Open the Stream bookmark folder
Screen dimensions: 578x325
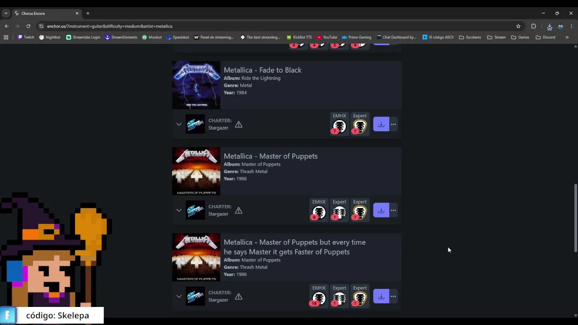click(x=496, y=37)
